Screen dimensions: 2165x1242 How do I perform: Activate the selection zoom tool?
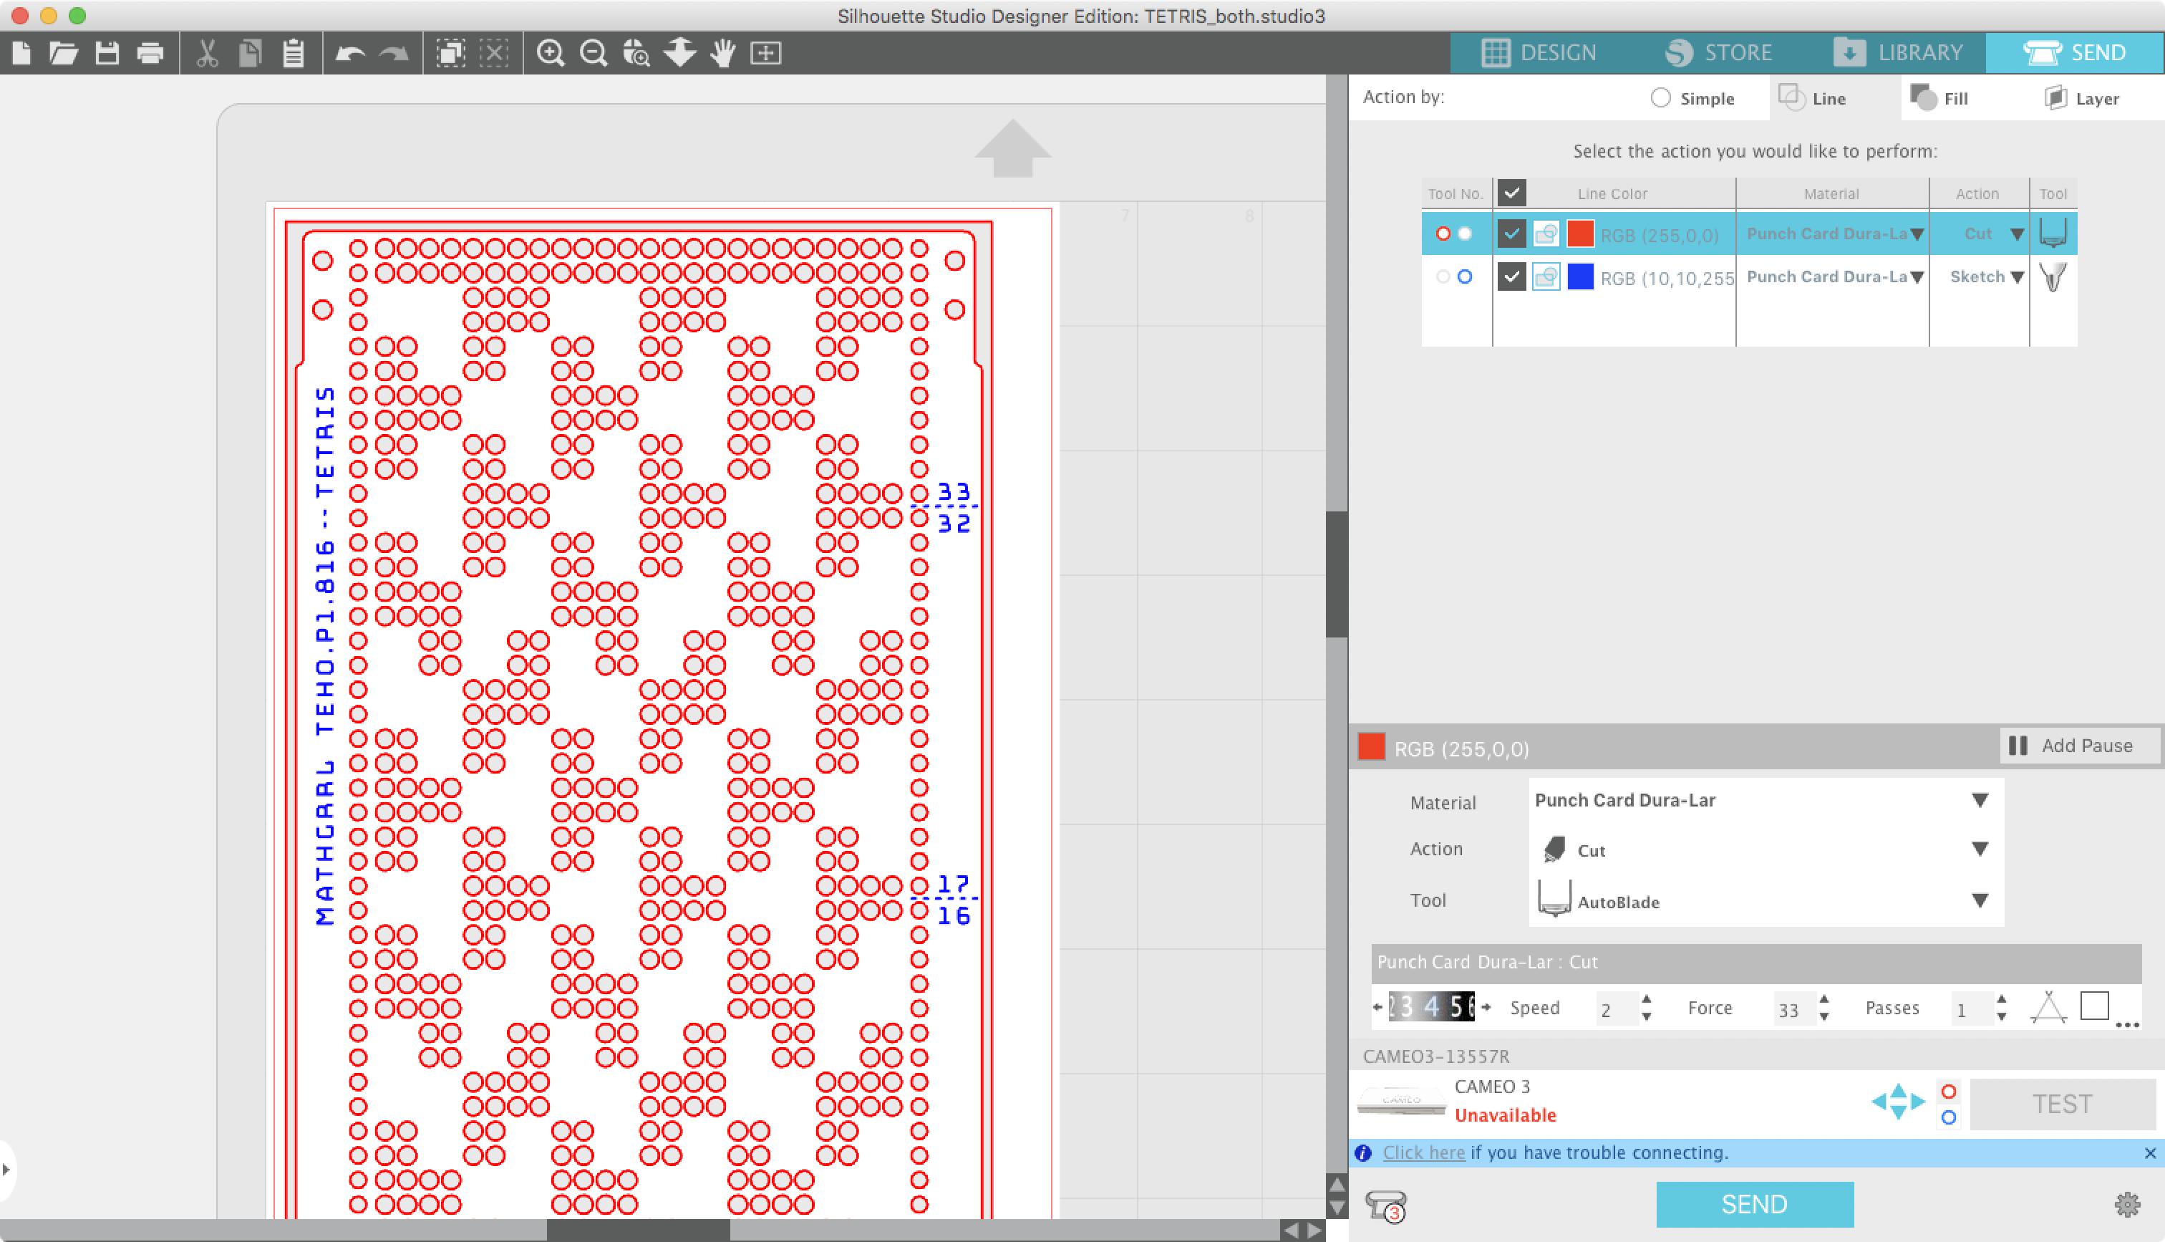[636, 53]
